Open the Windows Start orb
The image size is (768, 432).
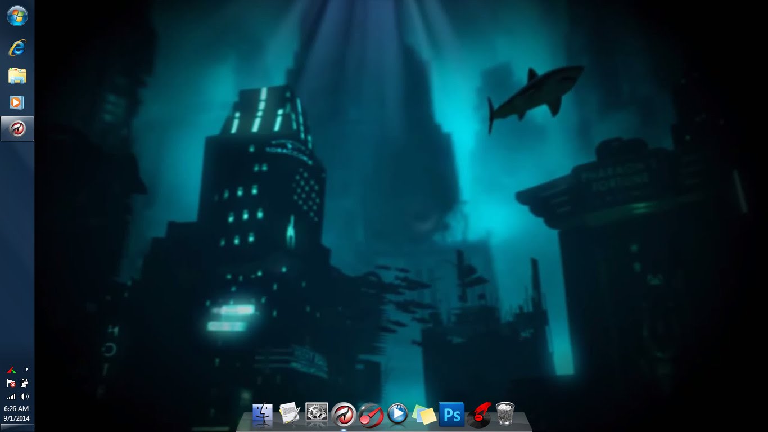click(17, 16)
